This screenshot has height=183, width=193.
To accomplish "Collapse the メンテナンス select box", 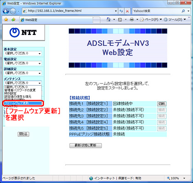I will 23,83.
